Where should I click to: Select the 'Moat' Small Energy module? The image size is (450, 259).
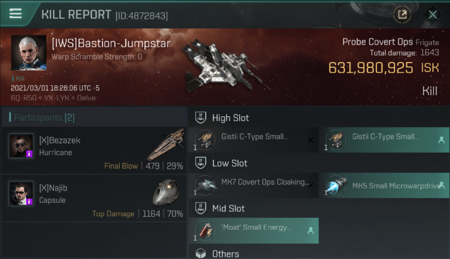click(x=253, y=231)
